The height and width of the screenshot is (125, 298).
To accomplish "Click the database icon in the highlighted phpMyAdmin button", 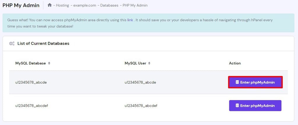I will [237, 82].
